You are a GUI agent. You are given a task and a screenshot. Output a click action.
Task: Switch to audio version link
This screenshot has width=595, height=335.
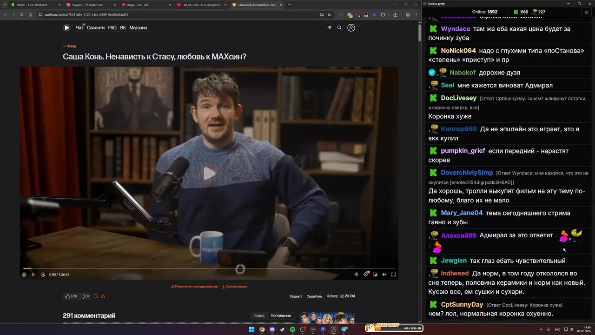pos(195,287)
